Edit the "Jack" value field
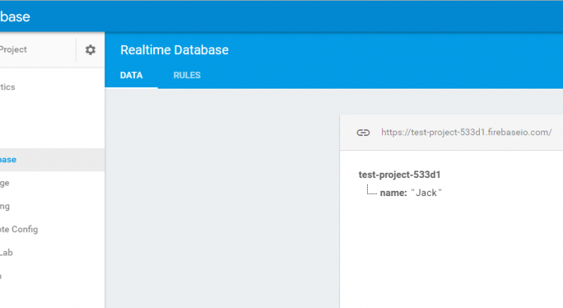Viewport: 563px width, 308px height. click(427, 193)
